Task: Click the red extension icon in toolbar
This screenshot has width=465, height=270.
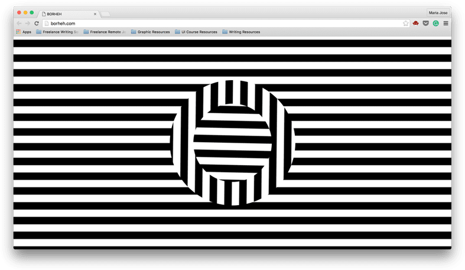Action: pyautogui.click(x=416, y=24)
